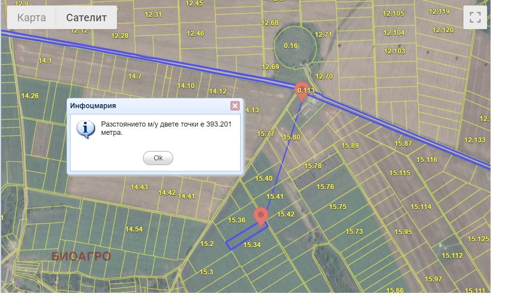Select parcel 15.89 on the map
Screen dimensions: 528x296
(x=350, y=145)
